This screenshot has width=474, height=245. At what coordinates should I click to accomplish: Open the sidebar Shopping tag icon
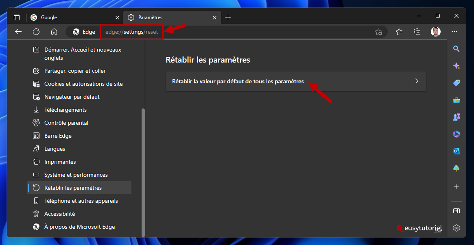click(457, 83)
